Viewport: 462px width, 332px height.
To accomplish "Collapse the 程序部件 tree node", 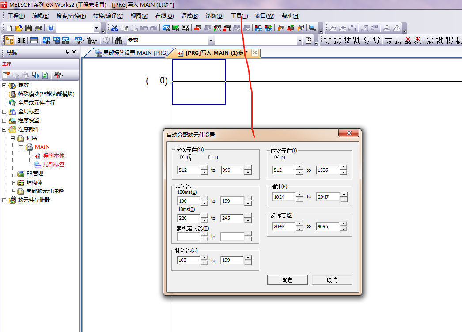I will [4, 129].
